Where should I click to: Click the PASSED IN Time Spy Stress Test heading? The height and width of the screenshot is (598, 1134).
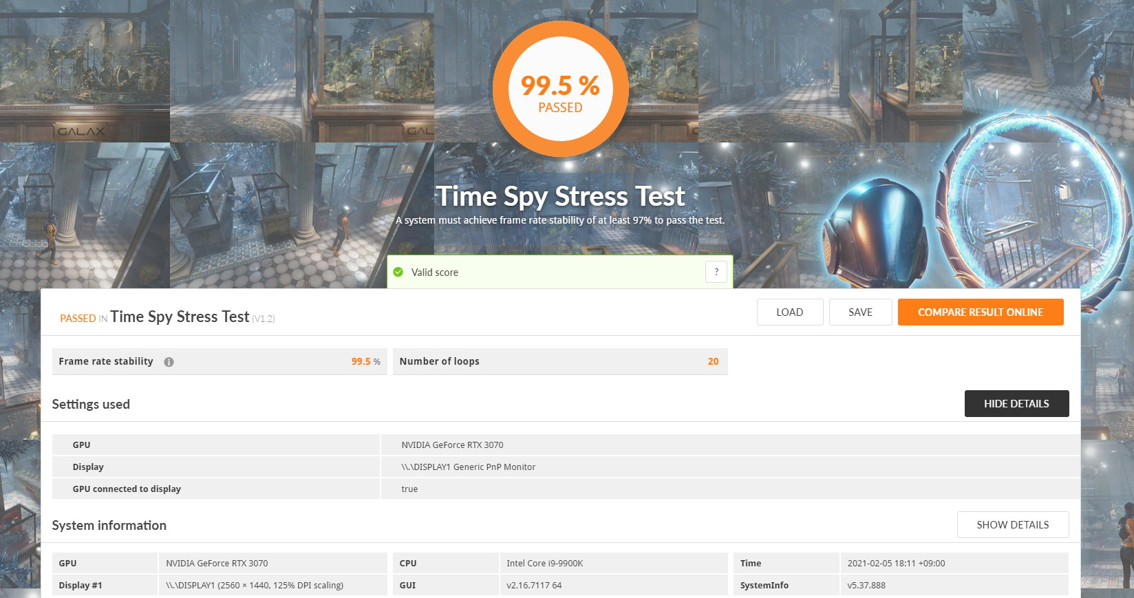click(167, 317)
